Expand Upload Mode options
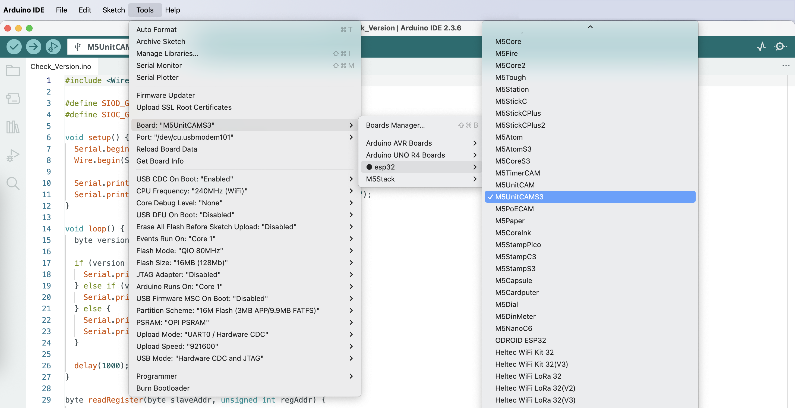This screenshot has height=408, width=795. point(245,334)
